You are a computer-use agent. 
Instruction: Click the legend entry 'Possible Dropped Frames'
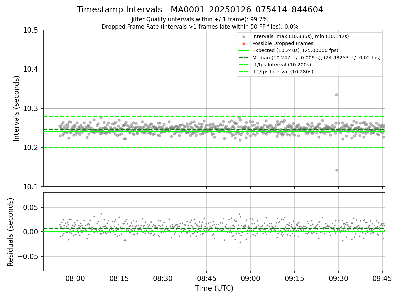(x=283, y=43)
